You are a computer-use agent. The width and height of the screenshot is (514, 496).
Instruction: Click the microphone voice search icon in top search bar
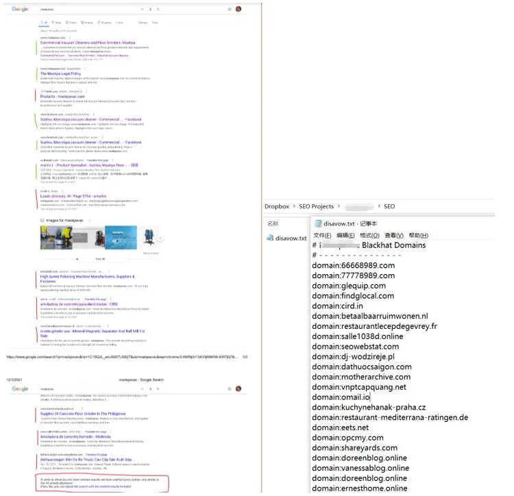point(151,10)
